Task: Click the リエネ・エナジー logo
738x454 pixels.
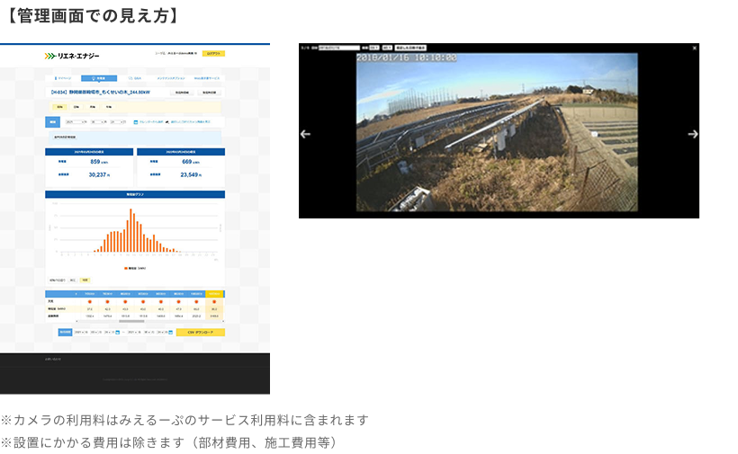Action: 73,56
